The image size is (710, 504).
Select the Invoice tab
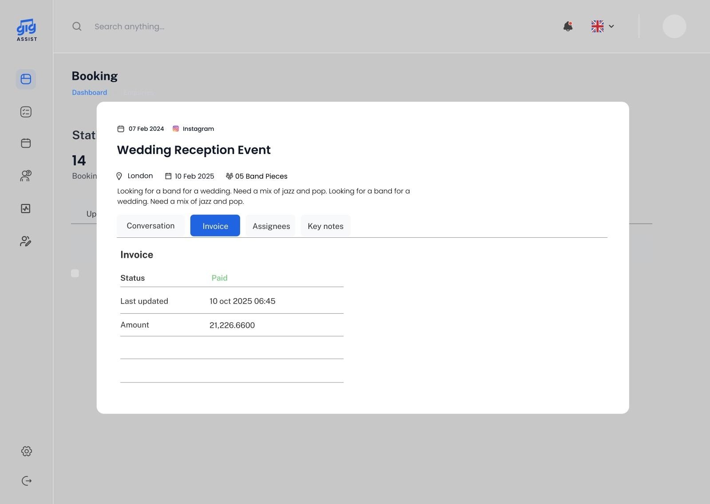215,226
